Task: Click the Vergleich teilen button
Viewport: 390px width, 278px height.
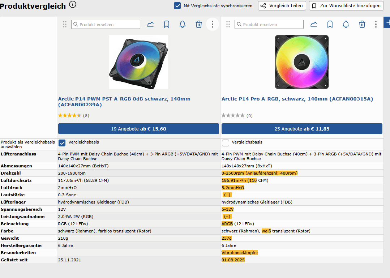Action: [x=282, y=6]
